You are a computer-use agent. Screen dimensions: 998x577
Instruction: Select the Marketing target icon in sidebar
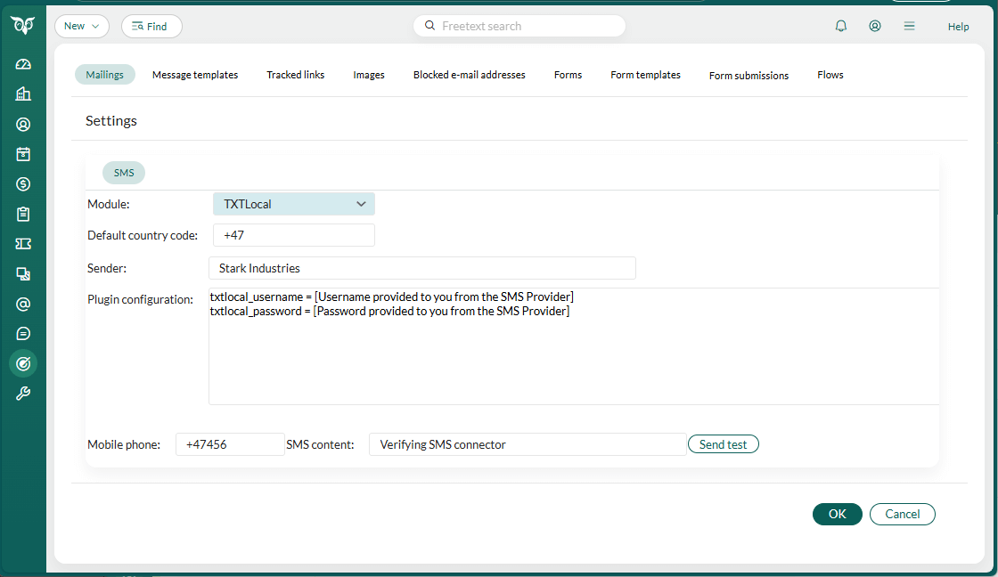[23, 363]
